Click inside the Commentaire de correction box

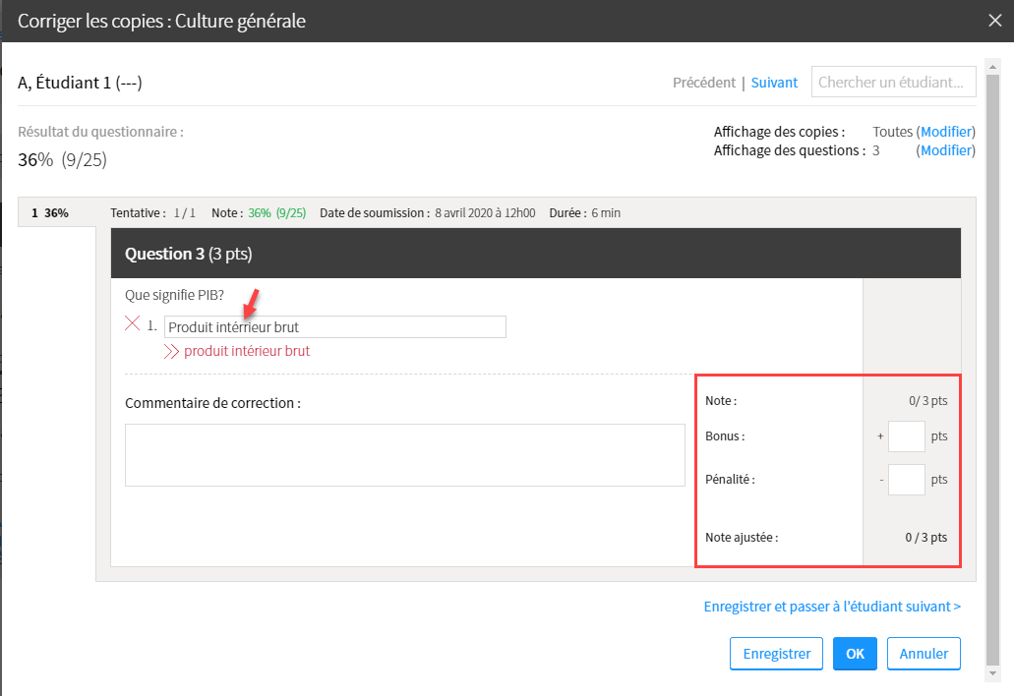[404, 454]
